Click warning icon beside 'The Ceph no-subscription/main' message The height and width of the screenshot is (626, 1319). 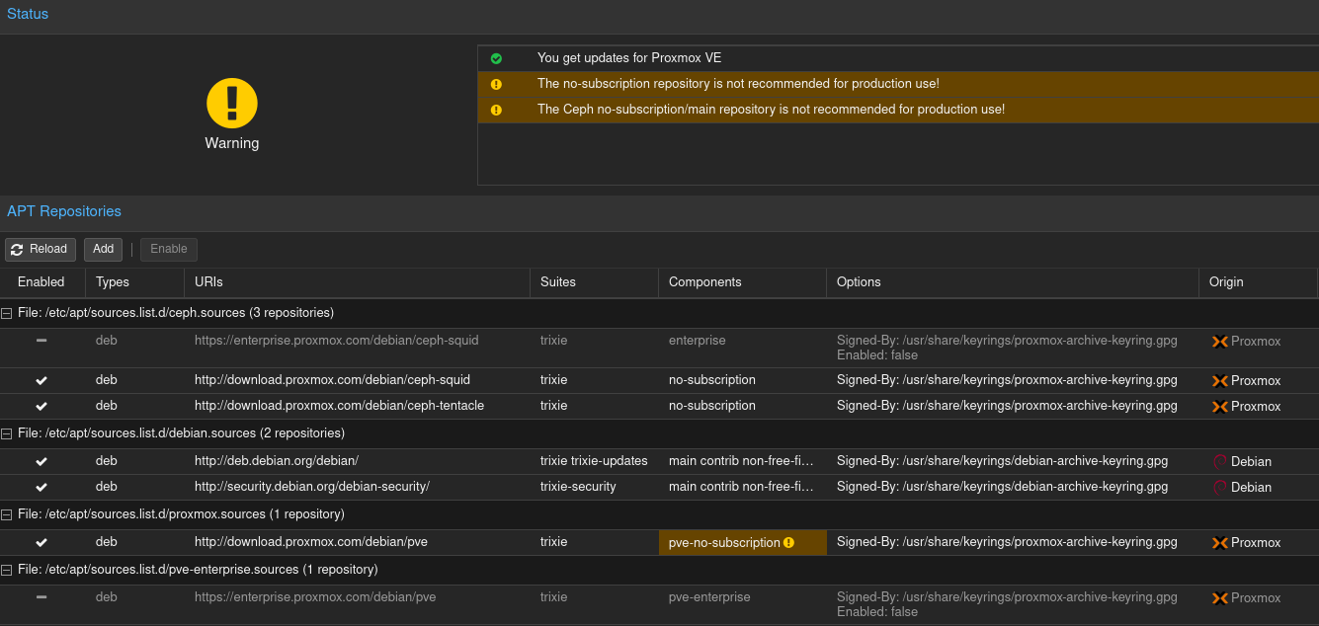[496, 110]
